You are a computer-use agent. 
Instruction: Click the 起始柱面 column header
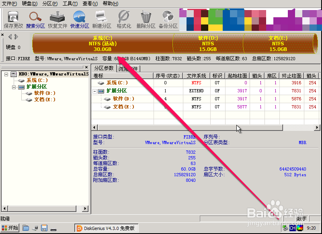(237, 76)
